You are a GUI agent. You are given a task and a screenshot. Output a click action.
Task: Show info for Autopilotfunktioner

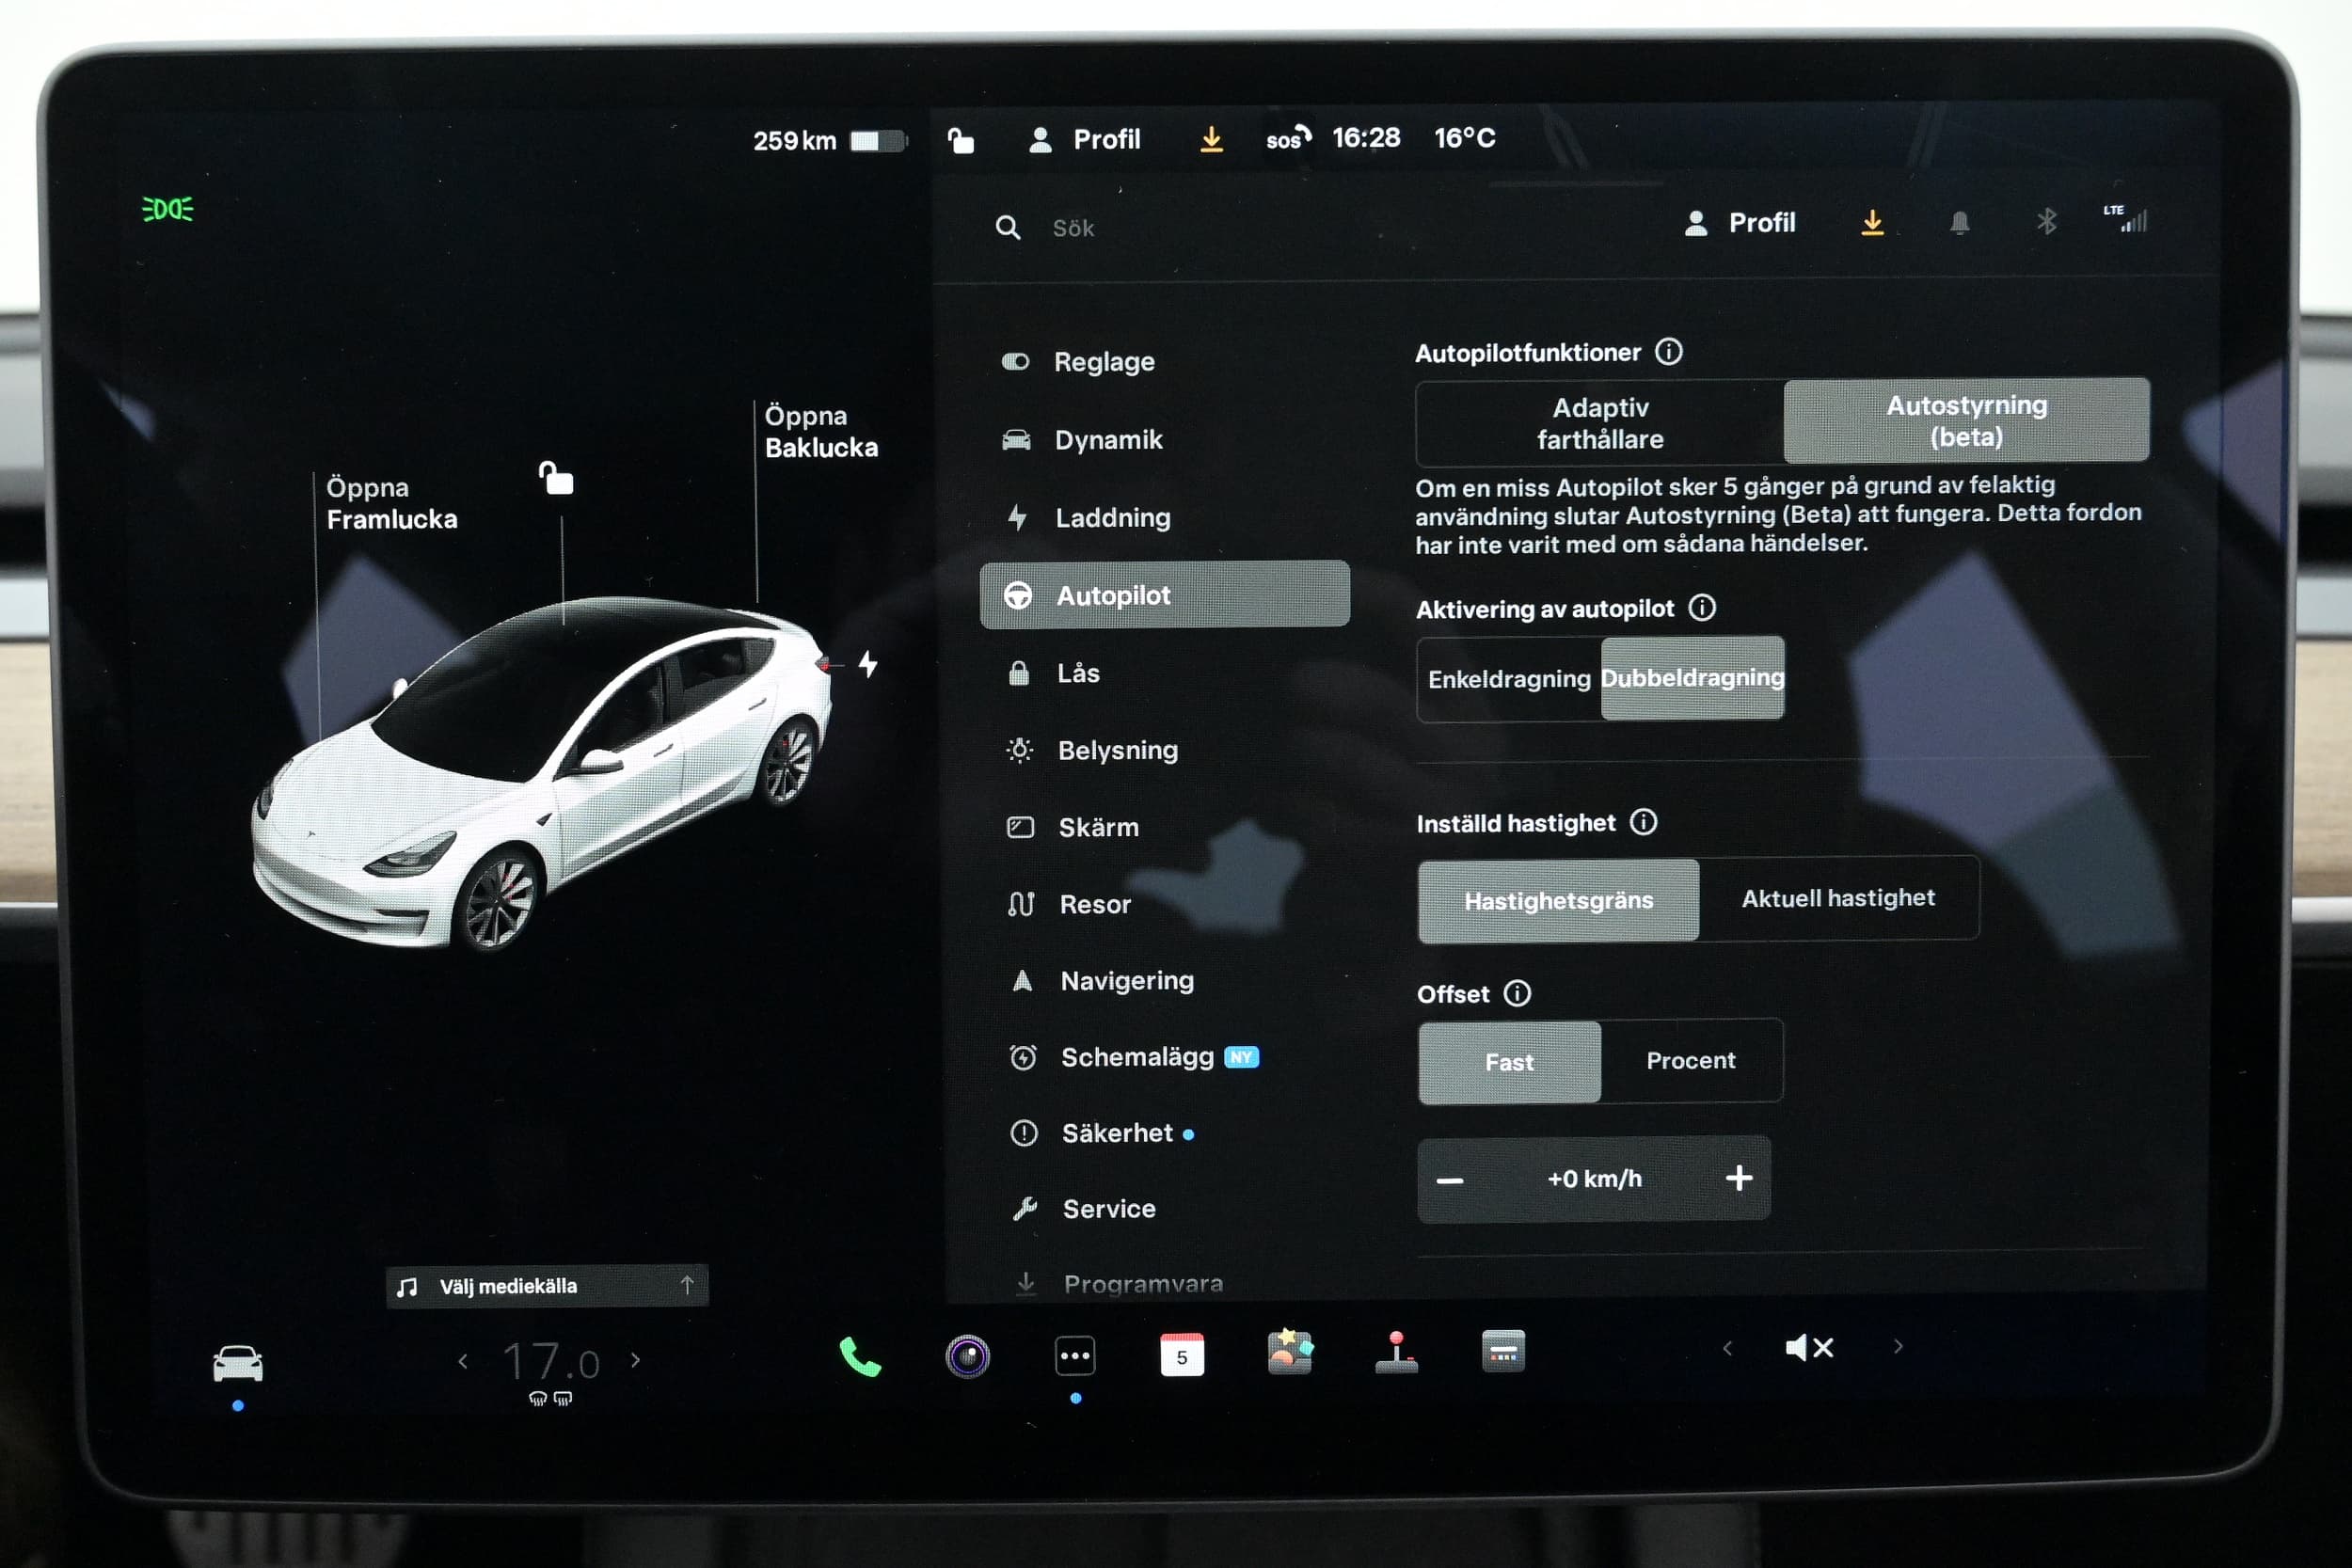pyautogui.click(x=1669, y=352)
